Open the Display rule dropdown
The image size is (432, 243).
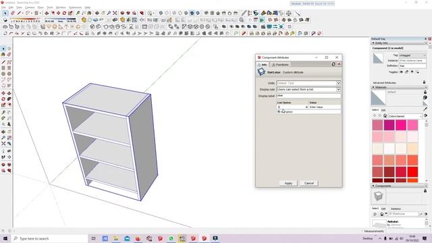coord(338,89)
